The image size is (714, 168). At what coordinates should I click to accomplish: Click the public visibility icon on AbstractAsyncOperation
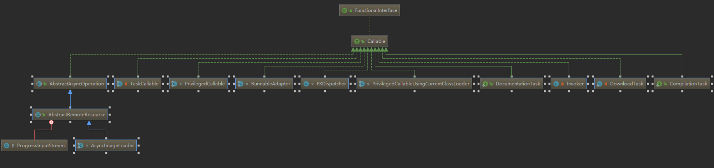[x=45, y=84]
